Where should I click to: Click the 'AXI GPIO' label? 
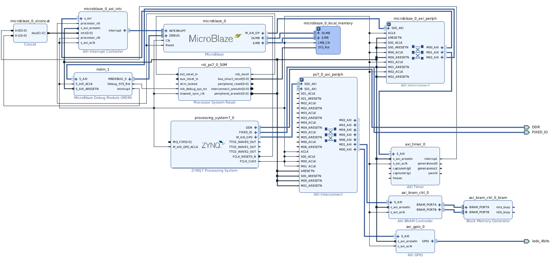pos(415,255)
